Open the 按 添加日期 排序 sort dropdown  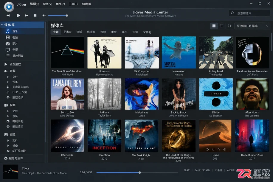[252, 26]
